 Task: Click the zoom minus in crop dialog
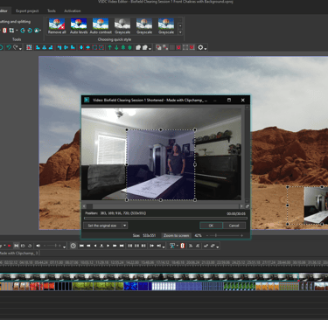click(207, 235)
